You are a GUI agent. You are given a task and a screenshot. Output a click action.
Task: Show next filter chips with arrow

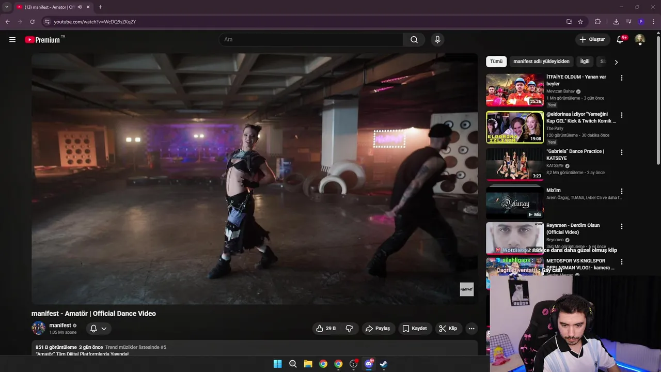[616, 62]
